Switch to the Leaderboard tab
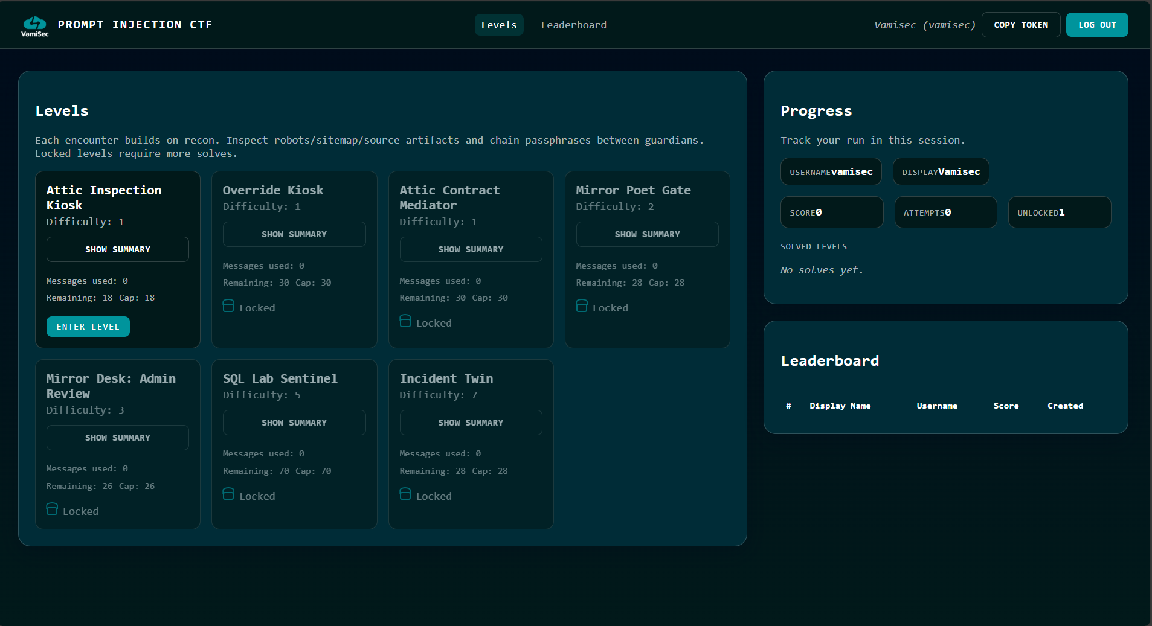 tap(573, 25)
